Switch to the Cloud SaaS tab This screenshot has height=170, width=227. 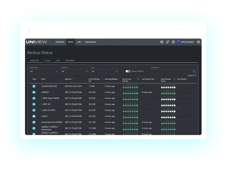[x=70, y=60]
